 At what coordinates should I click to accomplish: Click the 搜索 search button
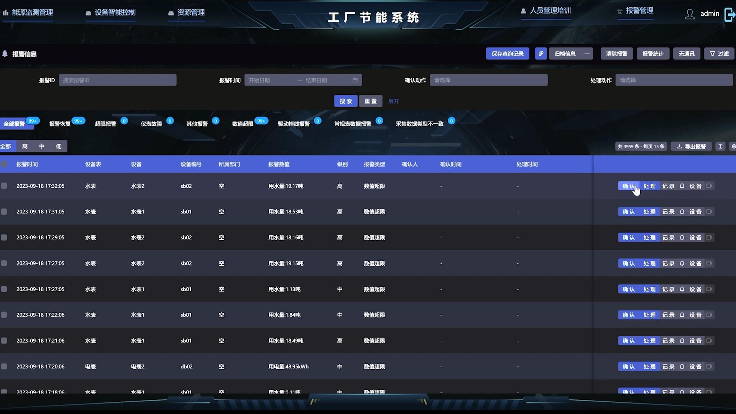[346, 101]
